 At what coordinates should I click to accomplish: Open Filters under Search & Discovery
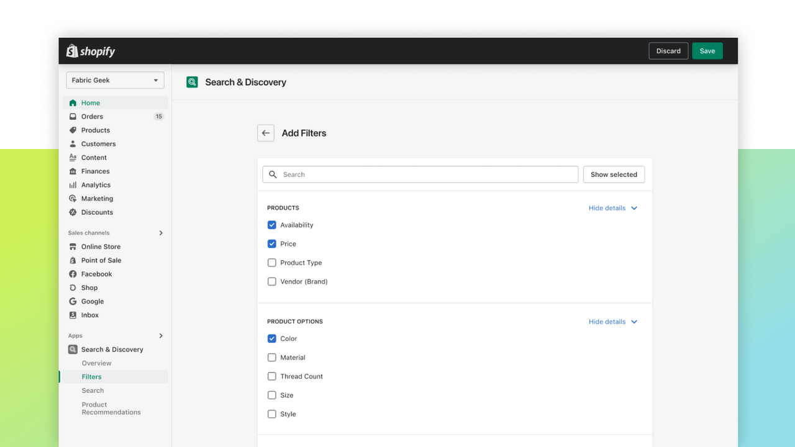point(91,377)
